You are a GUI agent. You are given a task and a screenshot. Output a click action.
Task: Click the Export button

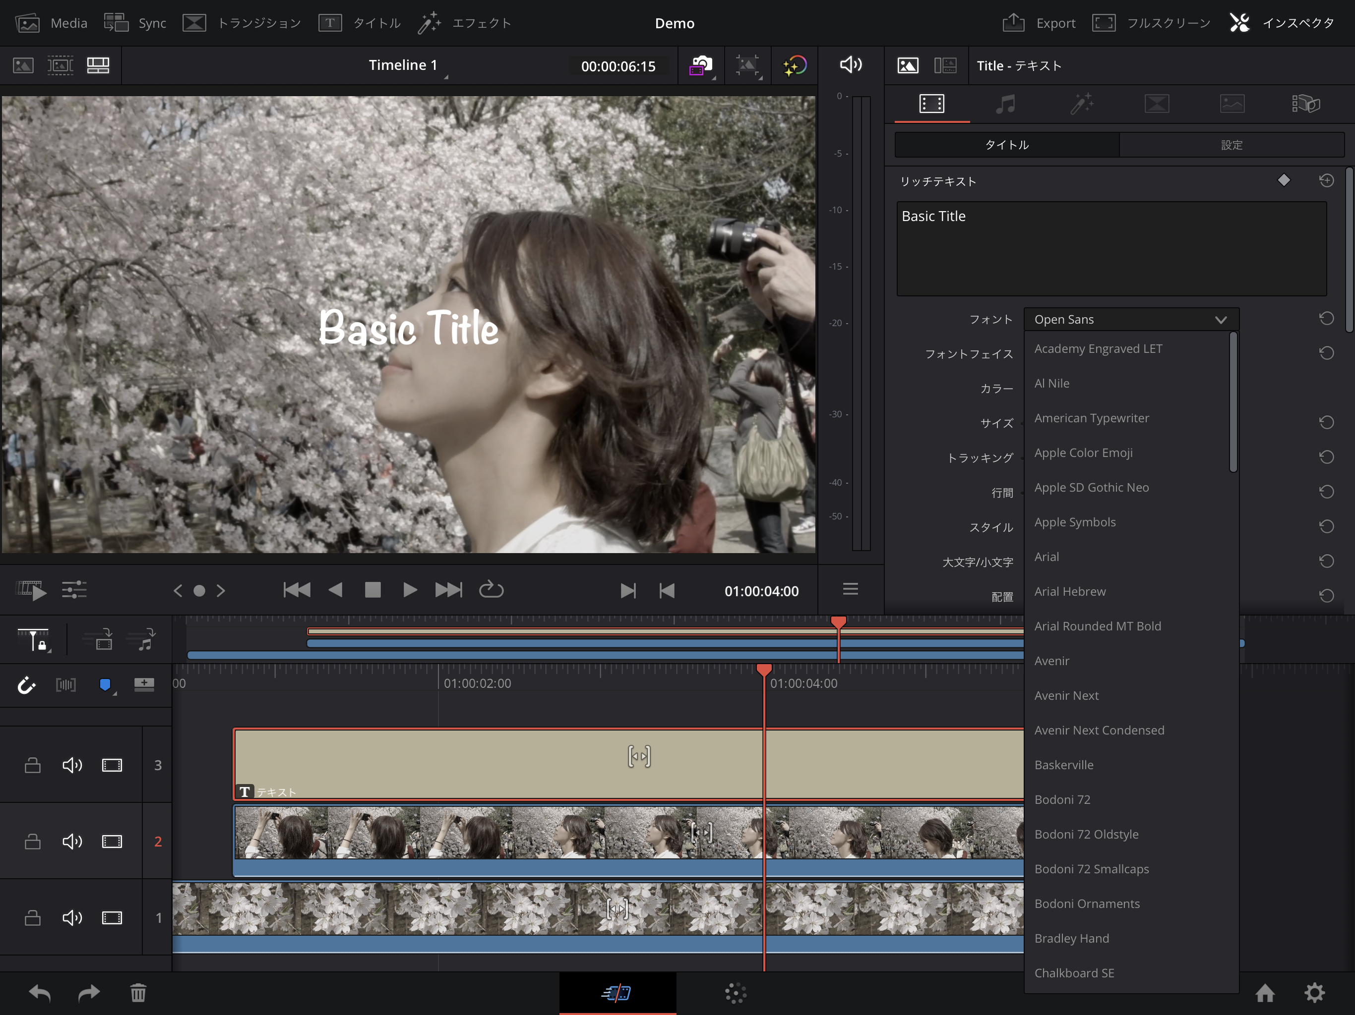1040,21
